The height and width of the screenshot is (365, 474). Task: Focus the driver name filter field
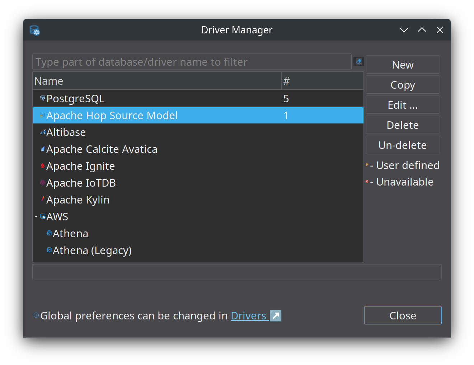point(192,62)
